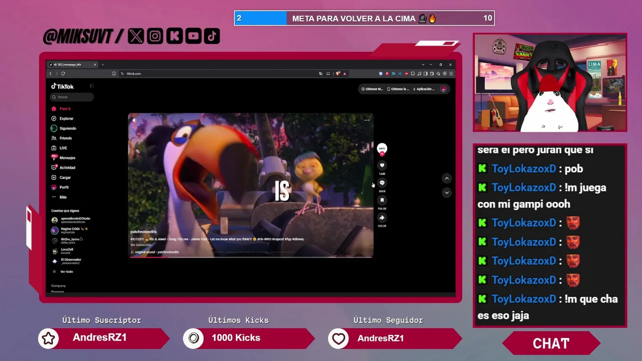Open the video three-dots options menu
Screen dimensions: 642x361
coord(367,120)
